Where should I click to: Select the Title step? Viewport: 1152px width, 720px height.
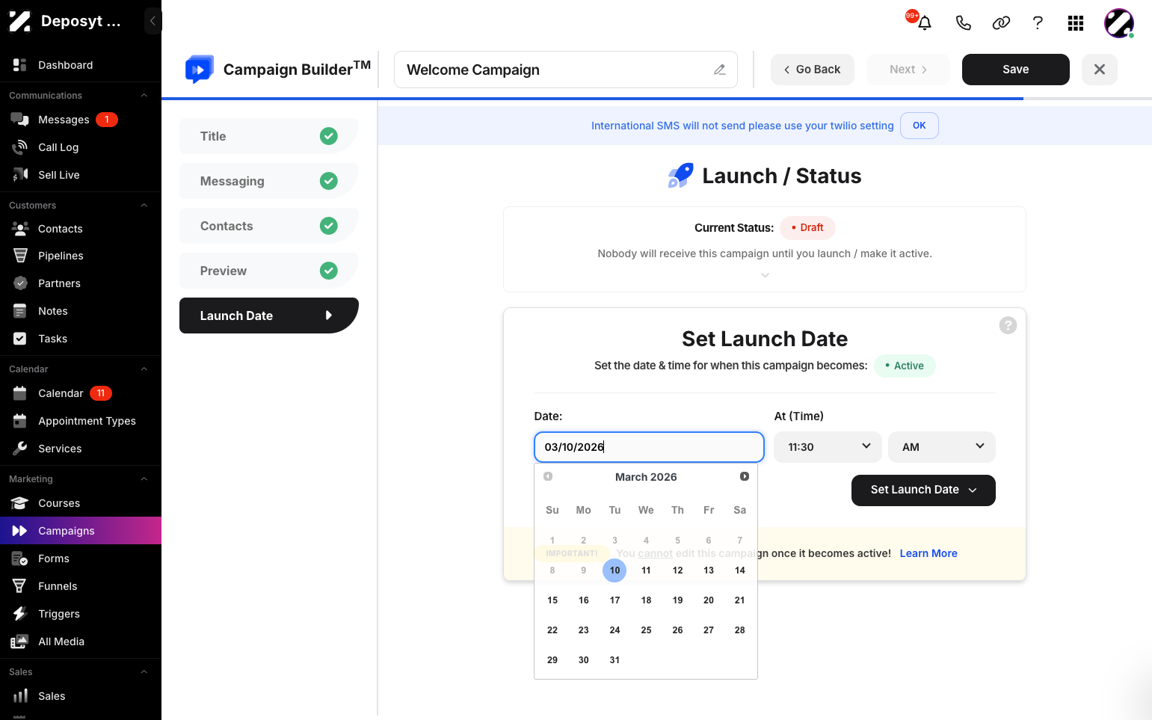pos(269,136)
